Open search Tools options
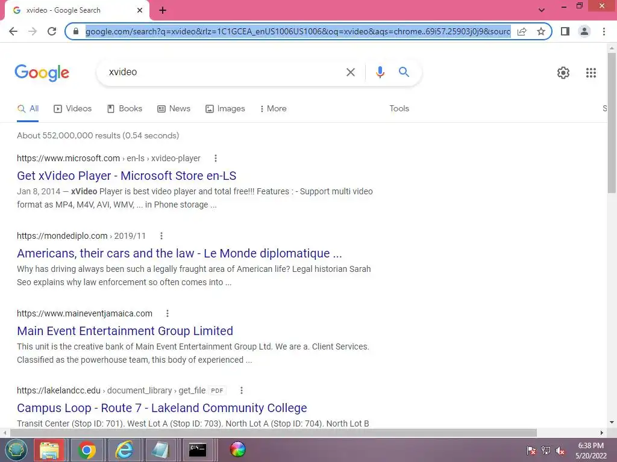This screenshot has height=462, width=617. pos(399,109)
